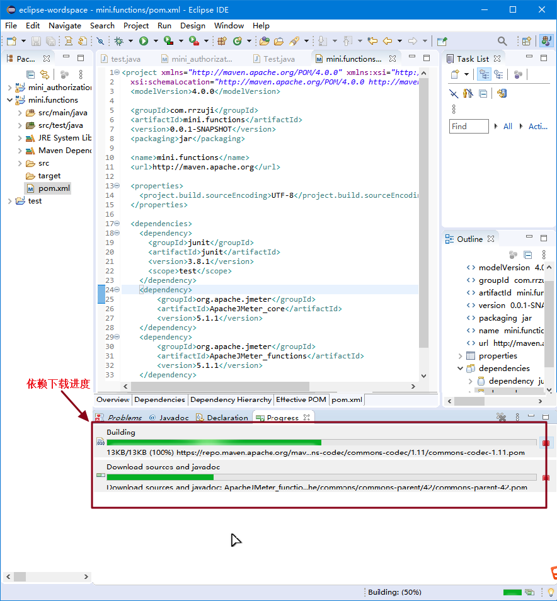Select pom.xml in Package Explorer
Image resolution: width=557 pixels, height=601 pixels.
[x=49, y=188]
